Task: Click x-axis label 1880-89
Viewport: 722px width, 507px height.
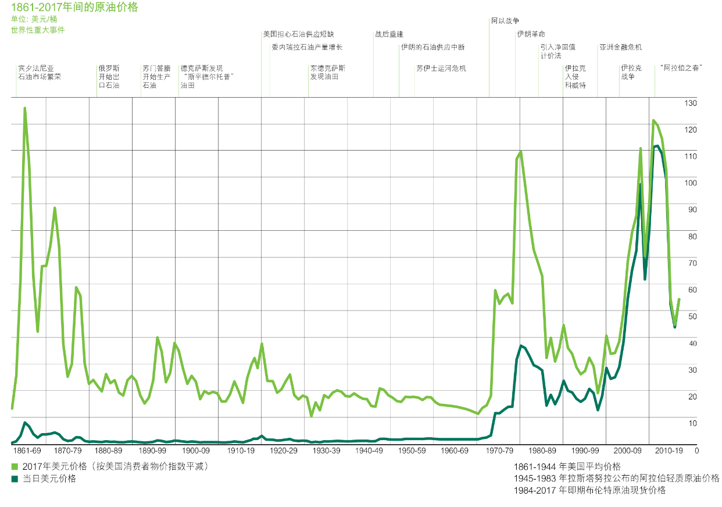Action: tap(109, 451)
